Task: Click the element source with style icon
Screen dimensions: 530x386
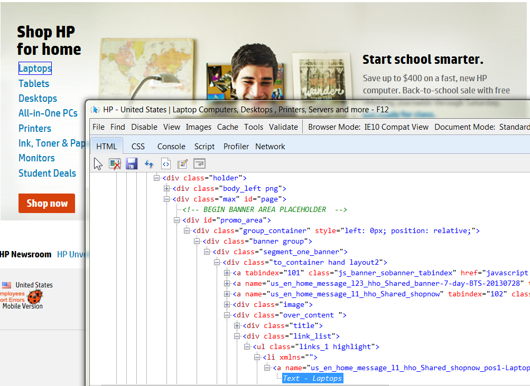Action: (165, 164)
